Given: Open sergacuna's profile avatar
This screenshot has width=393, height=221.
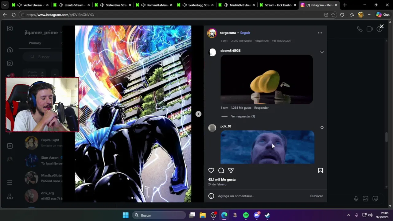Looking at the screenshot, I should (212, 33).
